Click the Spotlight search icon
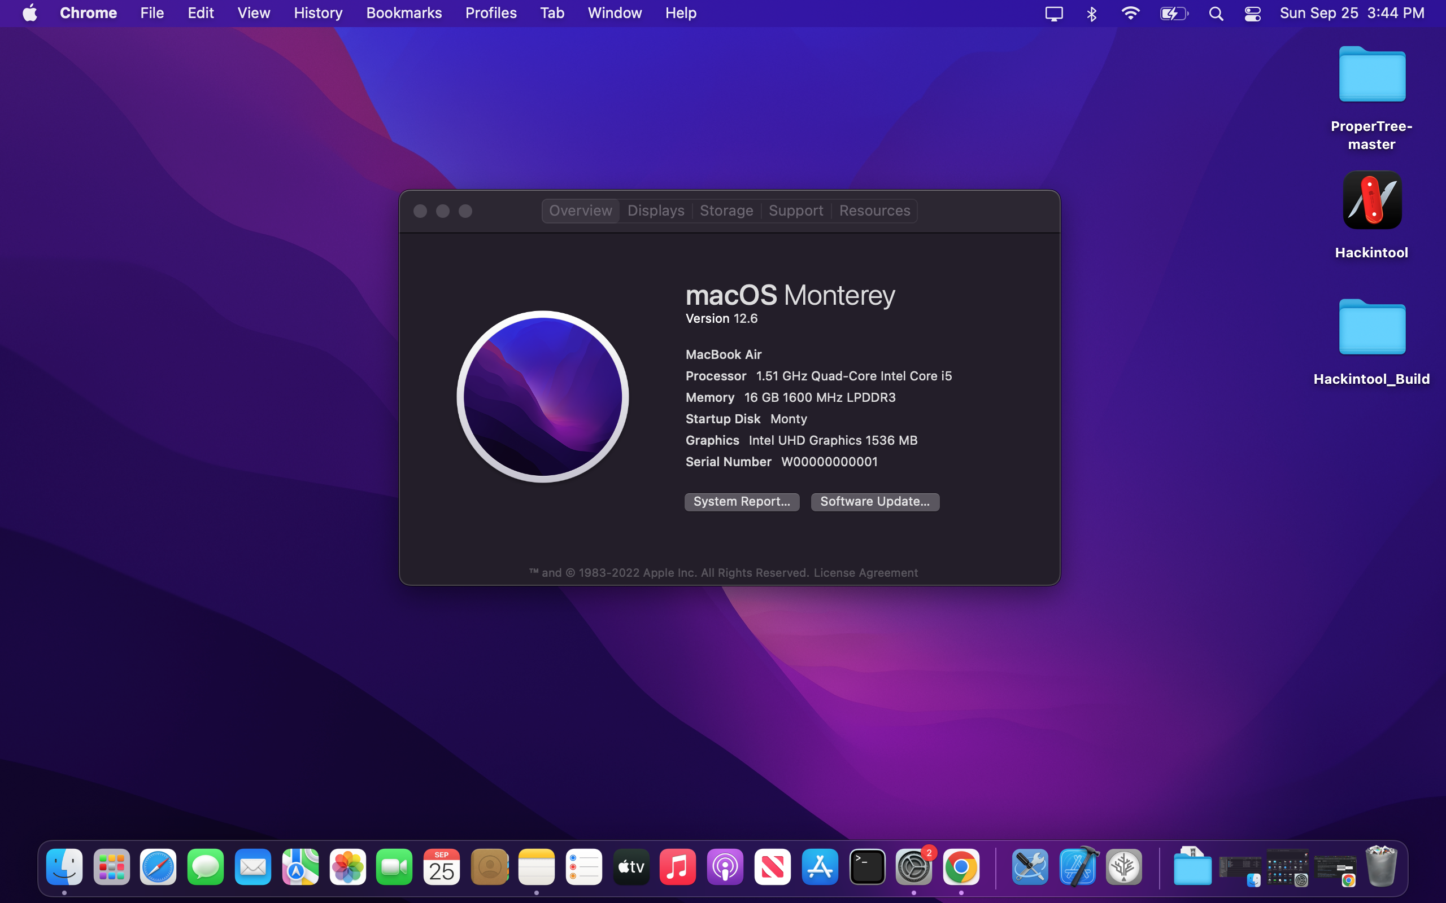This screenshot has width=1446, height=903. point(1216,13)
